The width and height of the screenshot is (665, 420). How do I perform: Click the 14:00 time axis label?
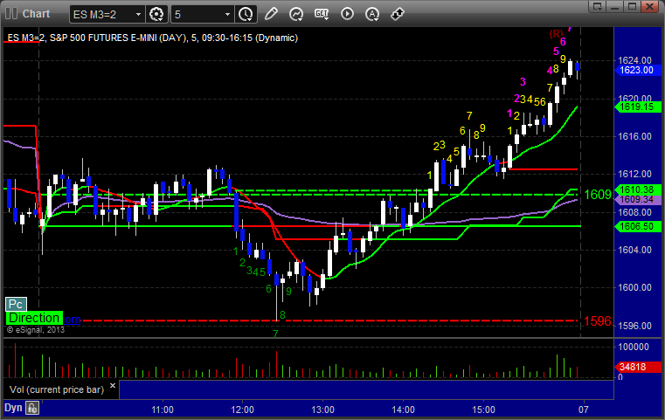[x=404, y=410]
